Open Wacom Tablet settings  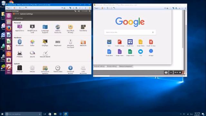tap(45, 54)
